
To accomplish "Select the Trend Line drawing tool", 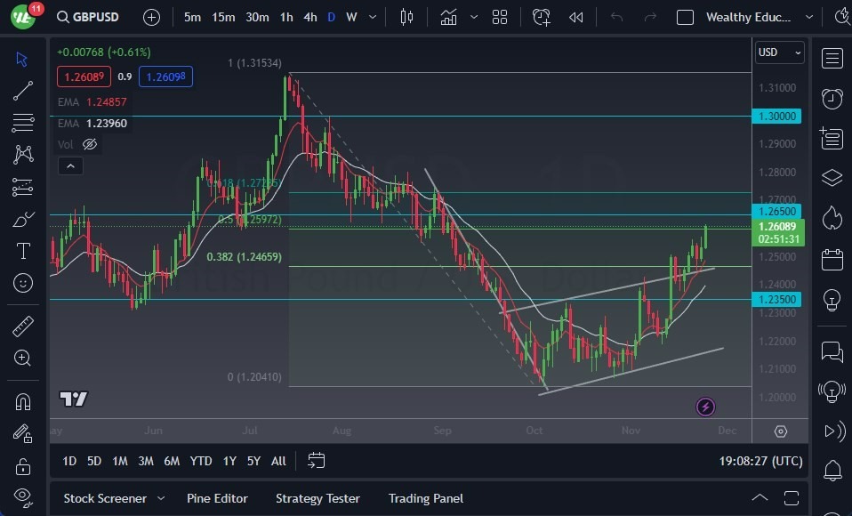I will point(22,91).
